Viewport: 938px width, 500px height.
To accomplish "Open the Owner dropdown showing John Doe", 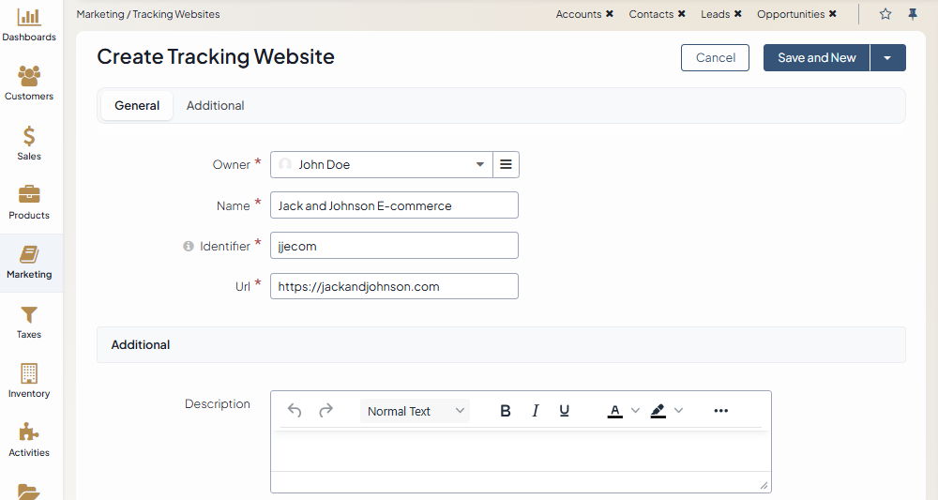I will pyautogui.click(x=381, y=165).
